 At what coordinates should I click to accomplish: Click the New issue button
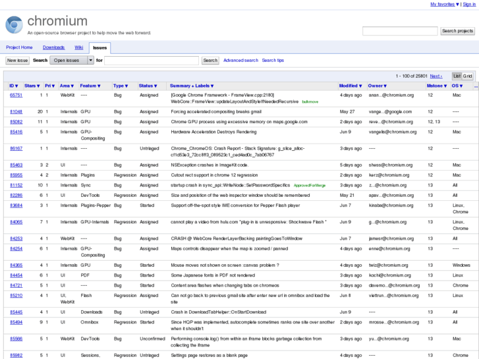[x=17, y=61]
